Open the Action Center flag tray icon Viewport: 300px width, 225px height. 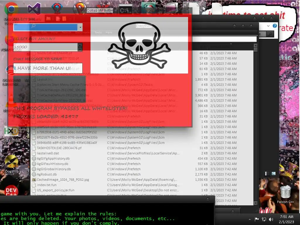tap(257, 219)
